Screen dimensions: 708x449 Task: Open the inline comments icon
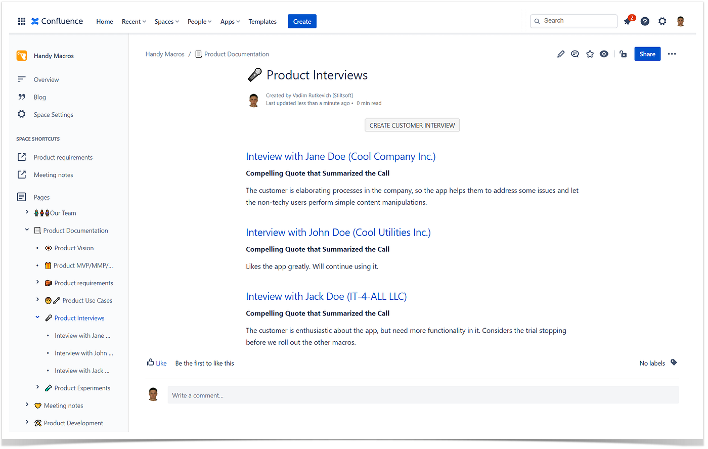point(575,54)
